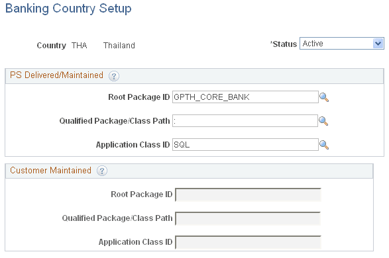The image size is (389, 258).
Task: Click the country name Thailand
Action: [119, 46]
